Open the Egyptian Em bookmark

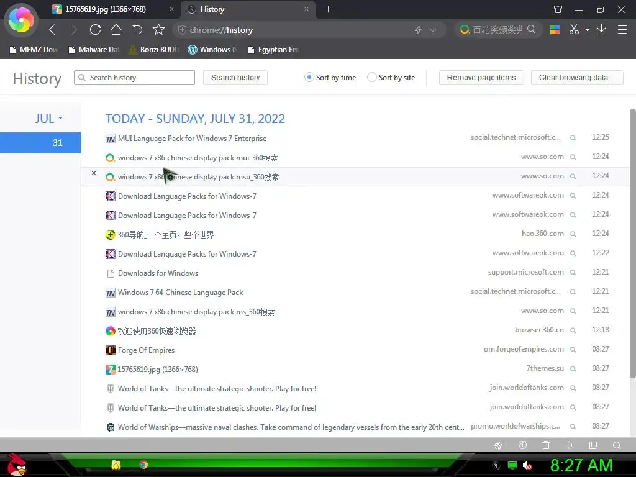click(x=273, y=50)
